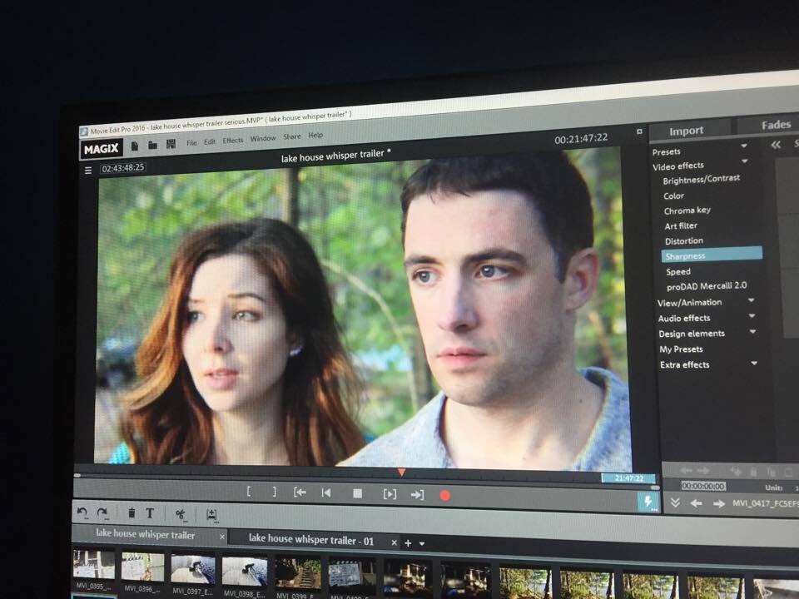Click the Save project disk icon
799x599 pixels.
tap(171, 144)
